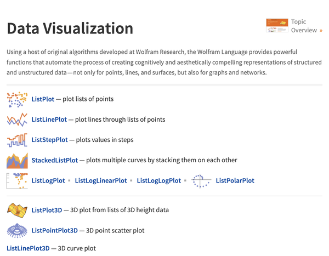Open the ListLinePlot3D function link

pos(28,248)
